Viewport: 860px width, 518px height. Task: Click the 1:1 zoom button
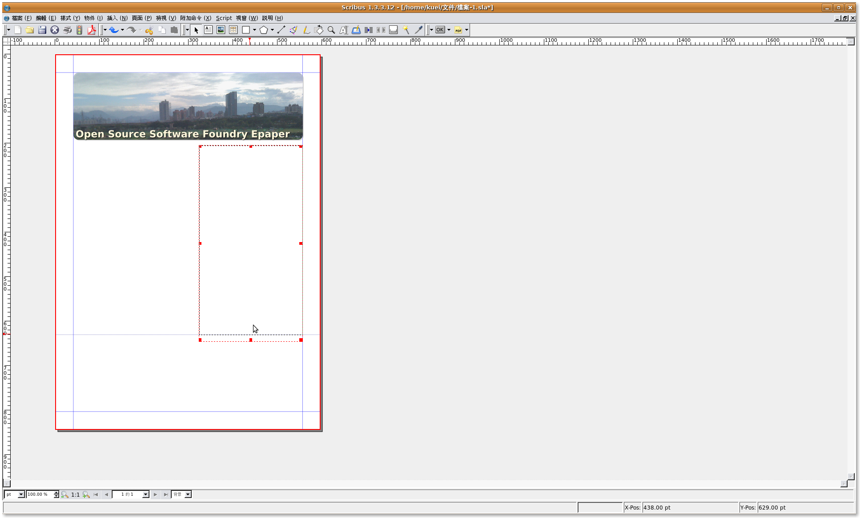tap(75, 494)
